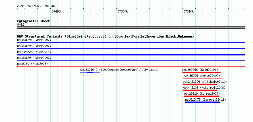Click the 37510k ruler position
This screenshot has height=122, width=253.
(188, 11)
